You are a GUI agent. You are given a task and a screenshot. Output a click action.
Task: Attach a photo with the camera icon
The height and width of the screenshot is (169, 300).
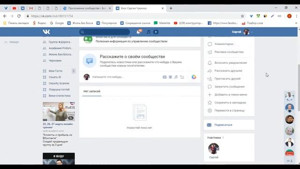coord(165,77)
